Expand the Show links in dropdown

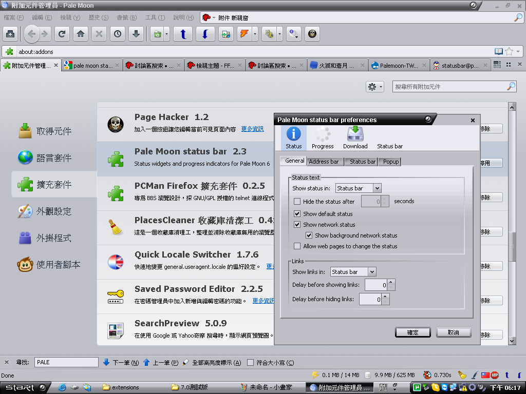point(353,272)
